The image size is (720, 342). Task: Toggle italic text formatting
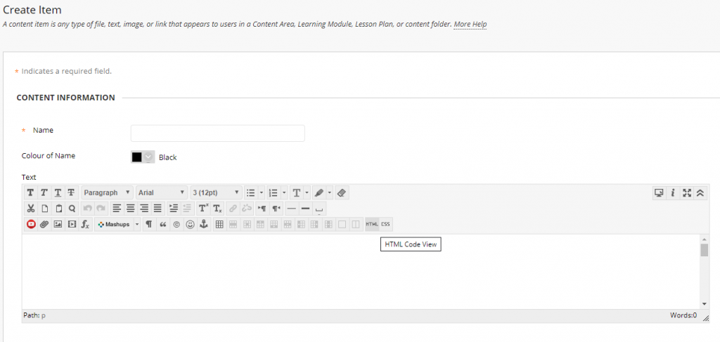pyautogui.click(x=44, y=192)
